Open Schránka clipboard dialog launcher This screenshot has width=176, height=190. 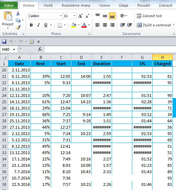click(x=23, y=34)
